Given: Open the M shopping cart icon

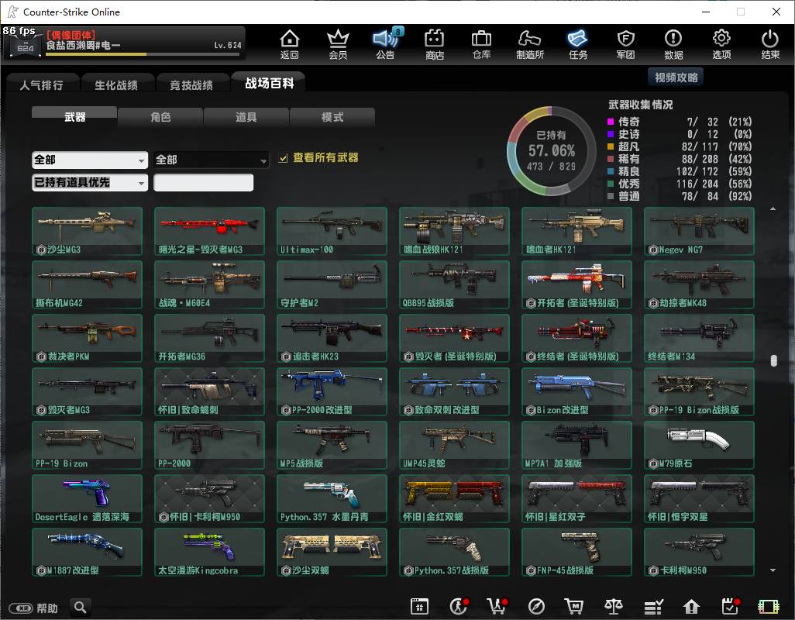Looking at the screenshot, I should (x=574, y=606).
